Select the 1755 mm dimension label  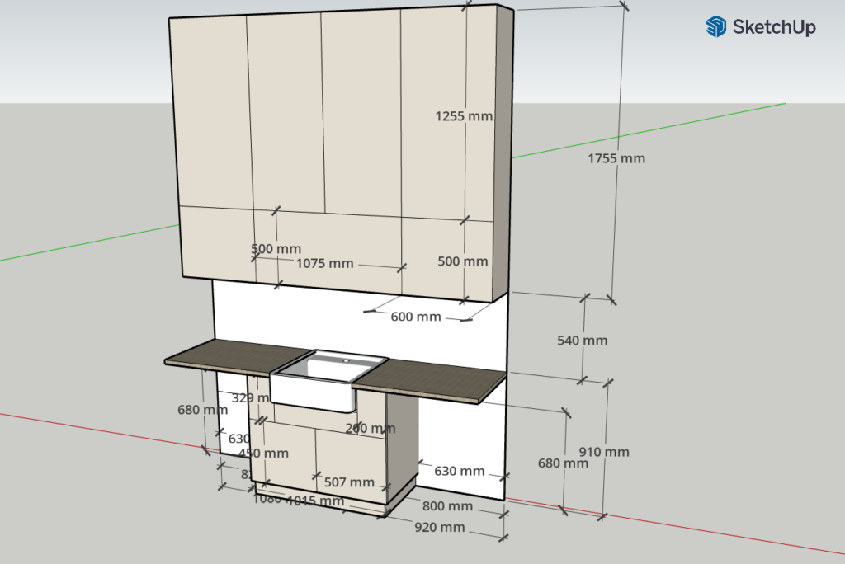coord(616,158)
